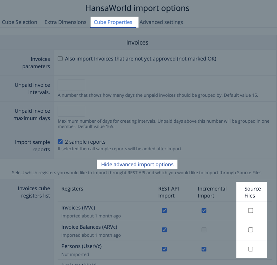Screen dimensions: 277x265
Task: Click Hide advanced import options link
Action: pos(137,164)
